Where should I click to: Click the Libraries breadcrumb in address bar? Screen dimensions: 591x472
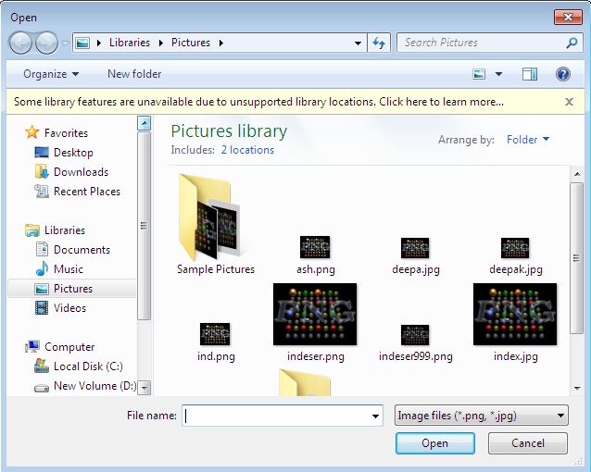130,43
